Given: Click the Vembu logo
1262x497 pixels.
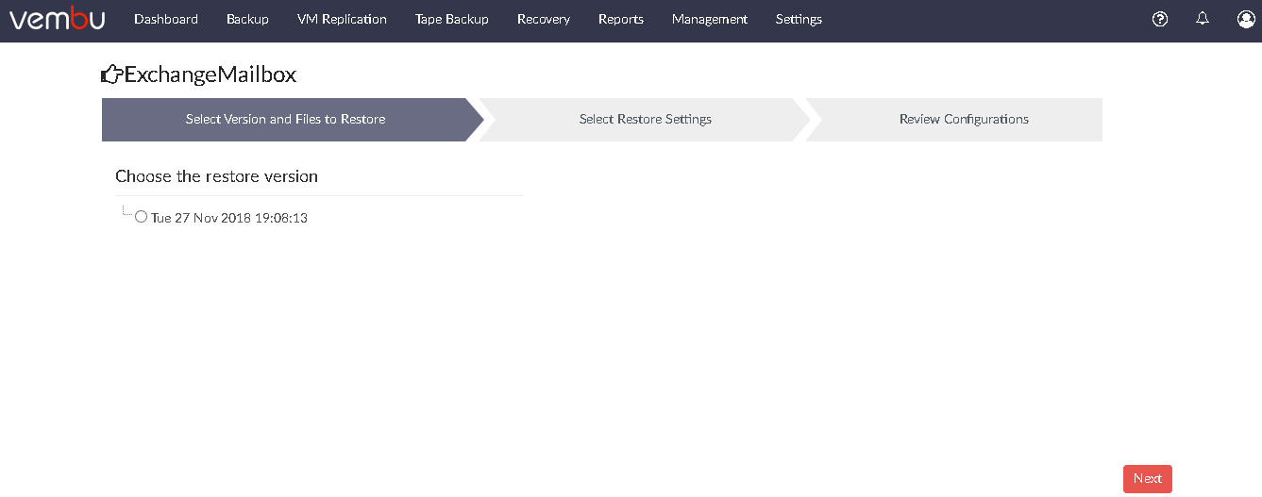Looking at the screenshot, I should tap(58, 19).
